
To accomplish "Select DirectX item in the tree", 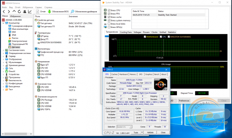I will pyautogui.click(x=10, y=71).
